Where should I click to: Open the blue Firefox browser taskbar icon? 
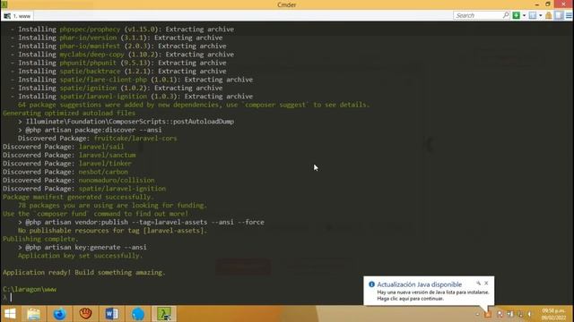point(59,314)
